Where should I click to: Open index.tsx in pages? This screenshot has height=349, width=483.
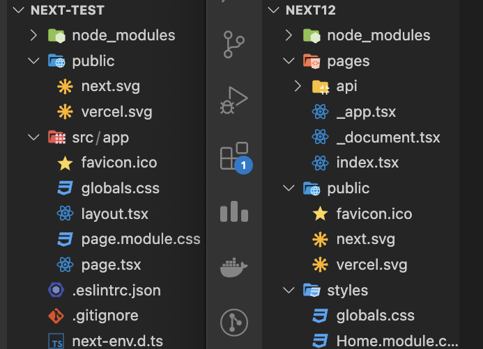pos(367,163)
